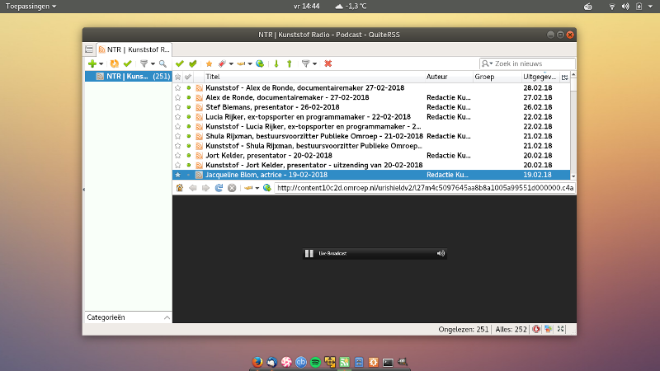This screenshot has width=660, height=371.
Task: Pause the Live Broadcast player
Action: click(x=309, y=254)
